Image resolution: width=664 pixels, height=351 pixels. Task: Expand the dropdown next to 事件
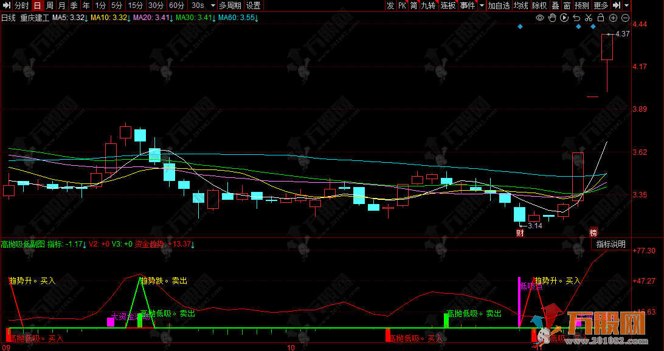click(x=482, y=5)
